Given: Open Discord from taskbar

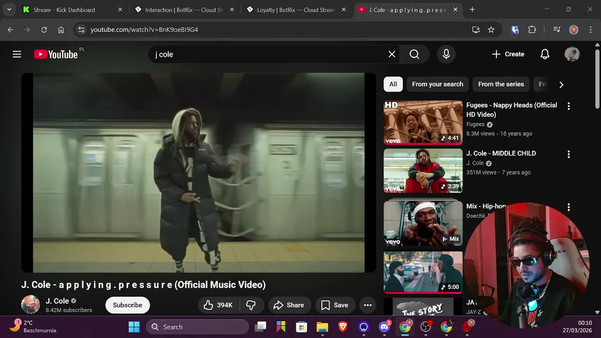Looking at the screenshot, I should [x=385, y=327].
